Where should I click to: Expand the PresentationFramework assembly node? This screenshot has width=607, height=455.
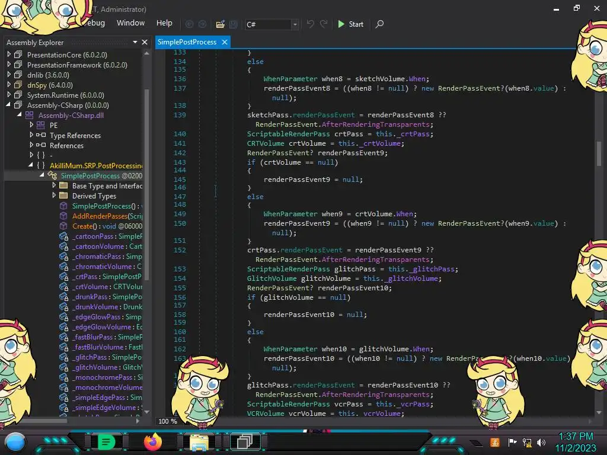coord(9,65)
